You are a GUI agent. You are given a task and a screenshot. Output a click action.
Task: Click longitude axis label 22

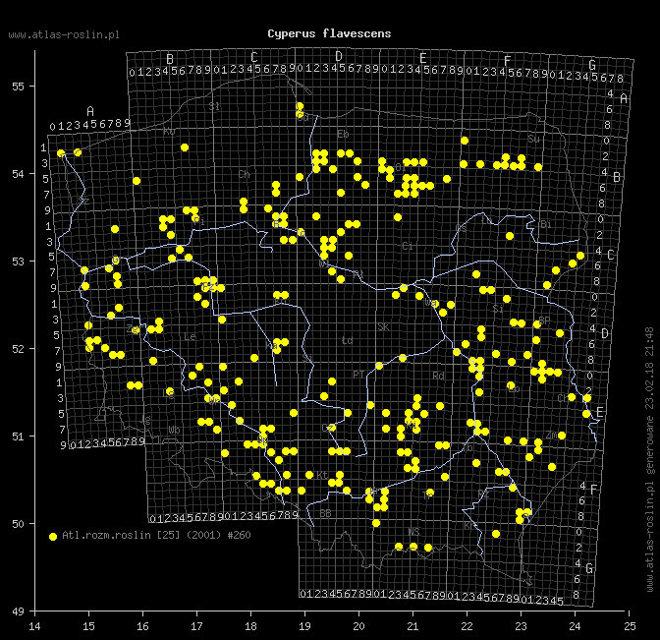467,626
